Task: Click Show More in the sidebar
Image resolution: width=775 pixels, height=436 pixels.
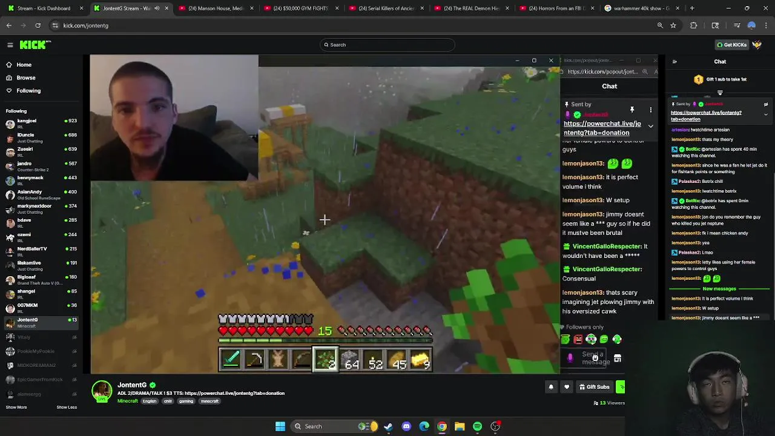Action: (x=16, y=407)
